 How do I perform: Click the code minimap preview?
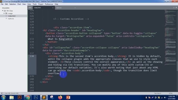170,37
